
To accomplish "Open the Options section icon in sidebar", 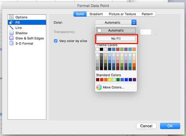I will click(x=11, y=17).
